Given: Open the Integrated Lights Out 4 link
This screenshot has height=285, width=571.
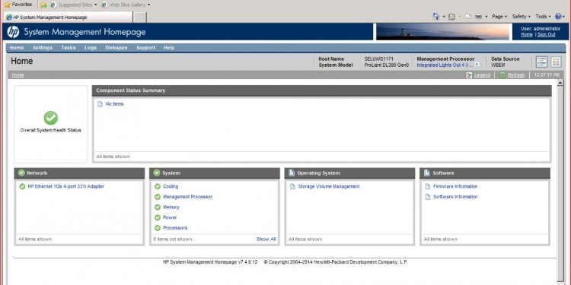Looking at the screenshot, I should (x=445, y=65).
